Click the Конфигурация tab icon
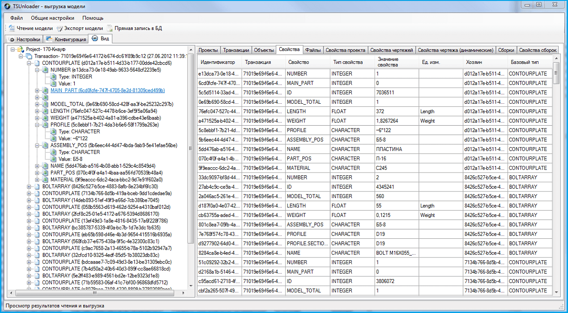The image size is (568, 313). [49, 39]
